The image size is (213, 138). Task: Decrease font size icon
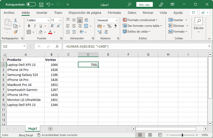click(59, 26)
